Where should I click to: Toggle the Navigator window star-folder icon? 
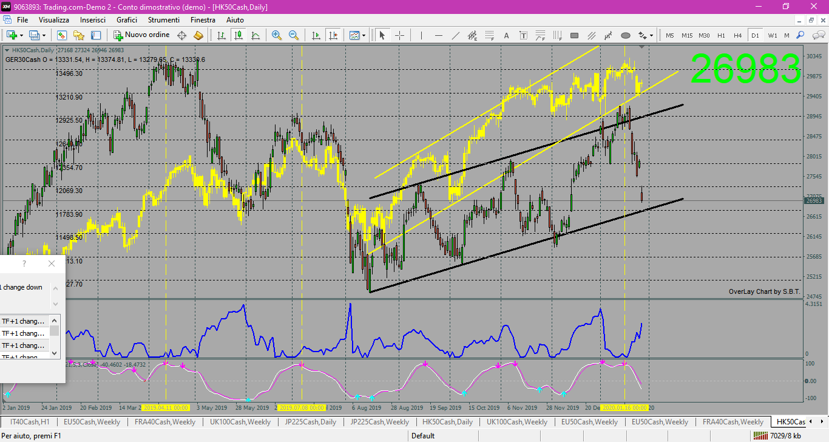point(79,35)
